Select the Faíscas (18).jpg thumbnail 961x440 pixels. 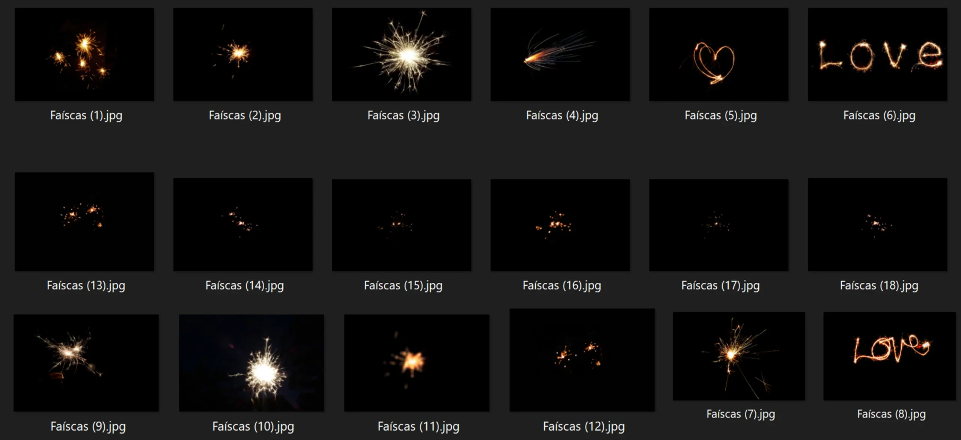click(877, 225)
